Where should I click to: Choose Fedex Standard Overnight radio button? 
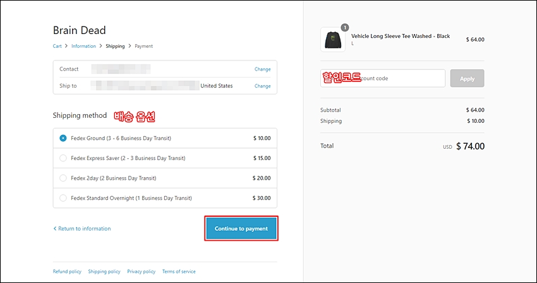[x=63, y=198]
